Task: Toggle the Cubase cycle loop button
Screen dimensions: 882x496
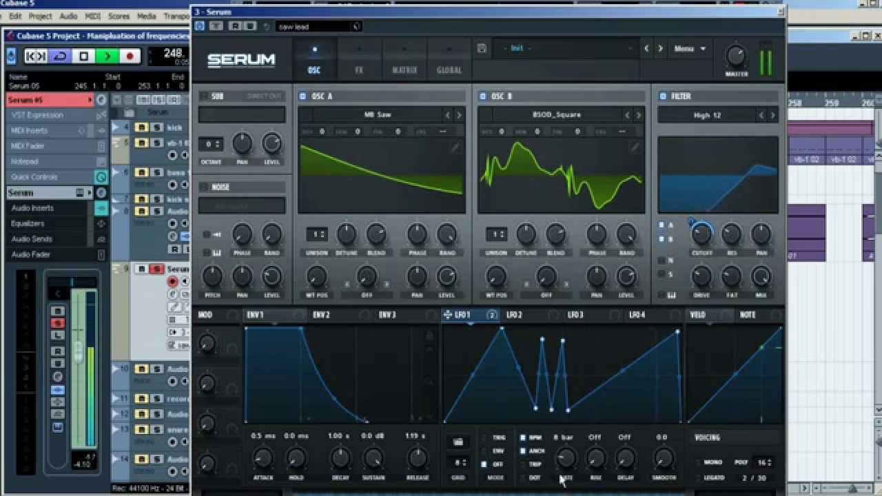Action: click(x=61, y=56)
